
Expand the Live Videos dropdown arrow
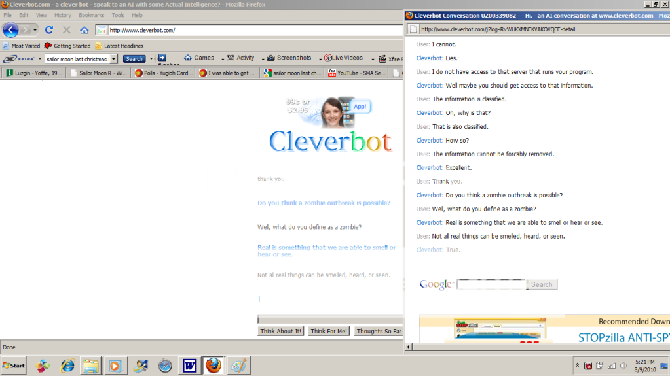pyautogui.click(x=373, y=59)
